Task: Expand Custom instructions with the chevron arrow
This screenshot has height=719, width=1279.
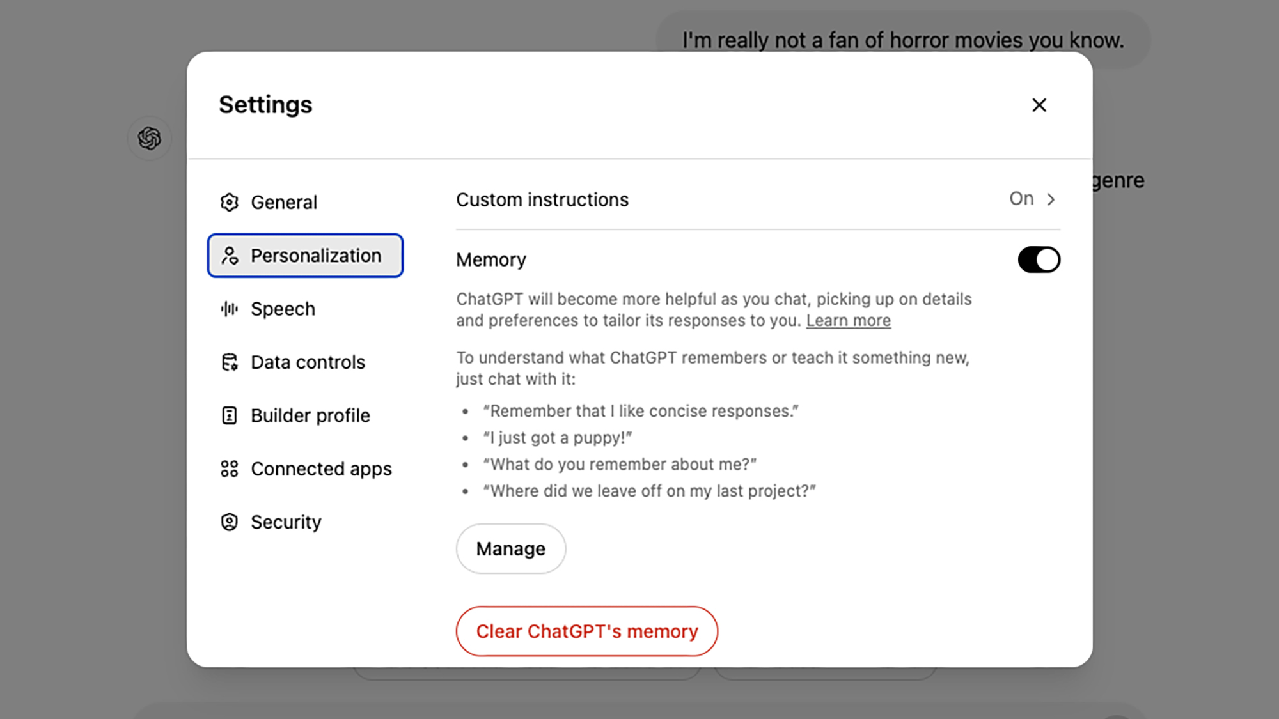Action: [x=1051, y=199]
